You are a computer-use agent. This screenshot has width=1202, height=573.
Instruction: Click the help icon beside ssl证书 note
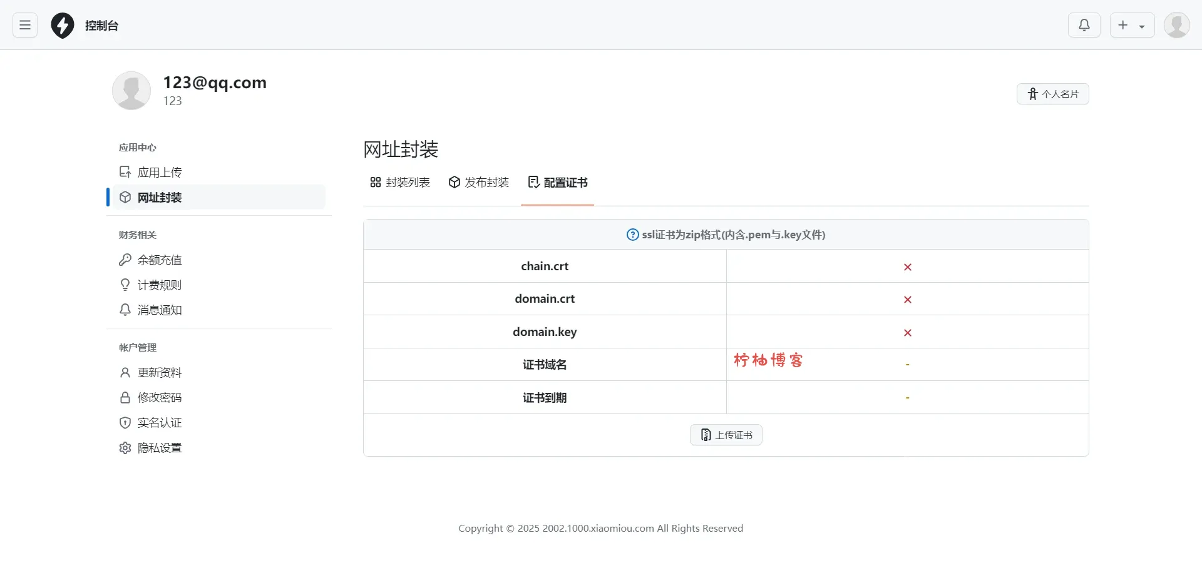(632, 235)
